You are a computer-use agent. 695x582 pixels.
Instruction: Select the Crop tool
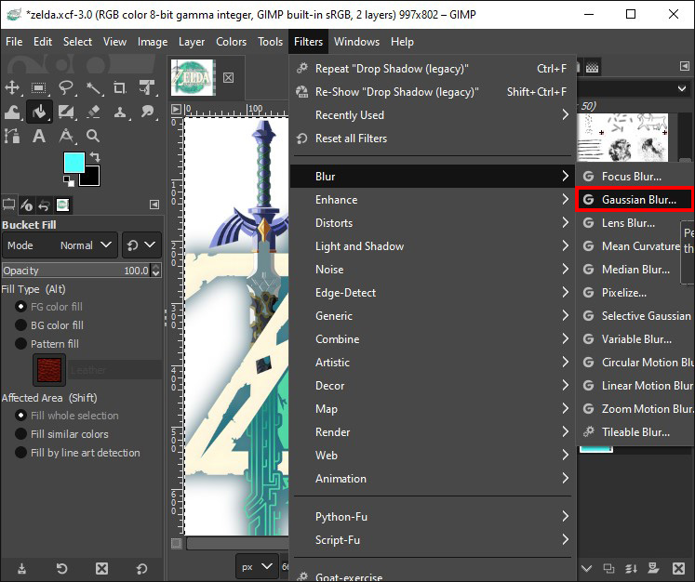point(120,88)
